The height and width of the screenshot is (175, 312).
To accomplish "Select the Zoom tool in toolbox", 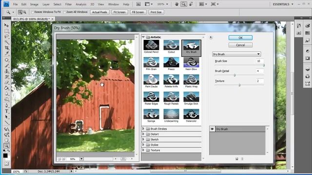I will point(6,146).
